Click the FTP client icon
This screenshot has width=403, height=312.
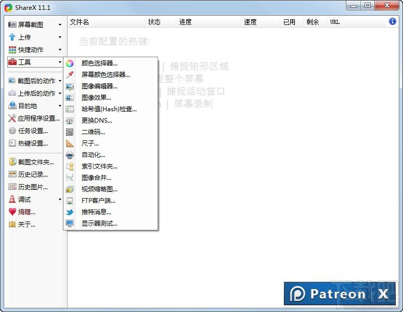coord(70,201)
